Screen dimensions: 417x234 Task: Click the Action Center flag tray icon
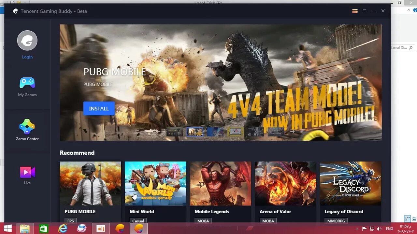click(x=365, y=229)
